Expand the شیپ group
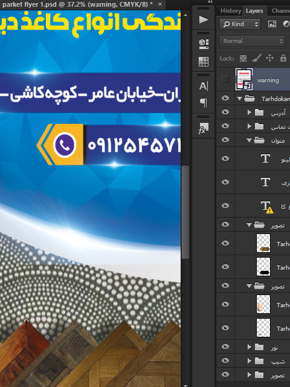The image size is (290, 387). [249, 360]
